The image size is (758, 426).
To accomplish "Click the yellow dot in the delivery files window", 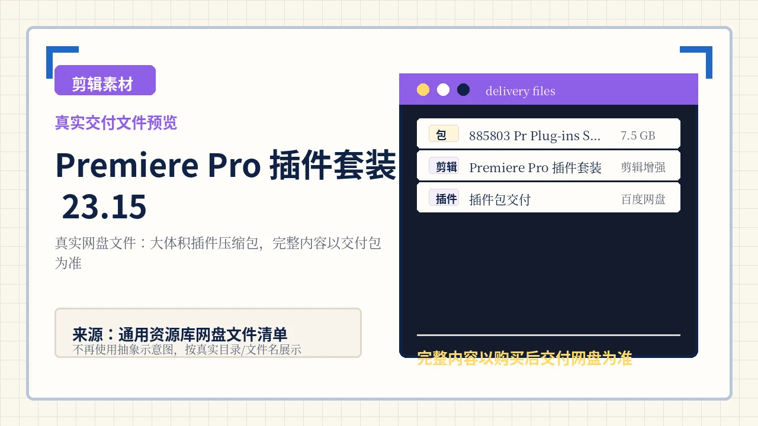I will (423, 90).
